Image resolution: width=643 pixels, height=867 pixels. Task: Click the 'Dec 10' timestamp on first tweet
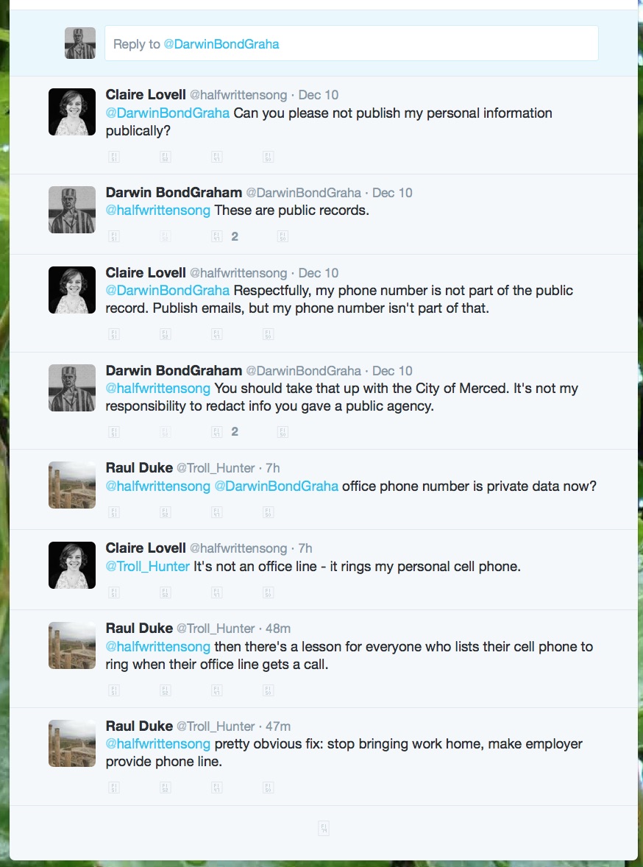click(x=319, y=95)
